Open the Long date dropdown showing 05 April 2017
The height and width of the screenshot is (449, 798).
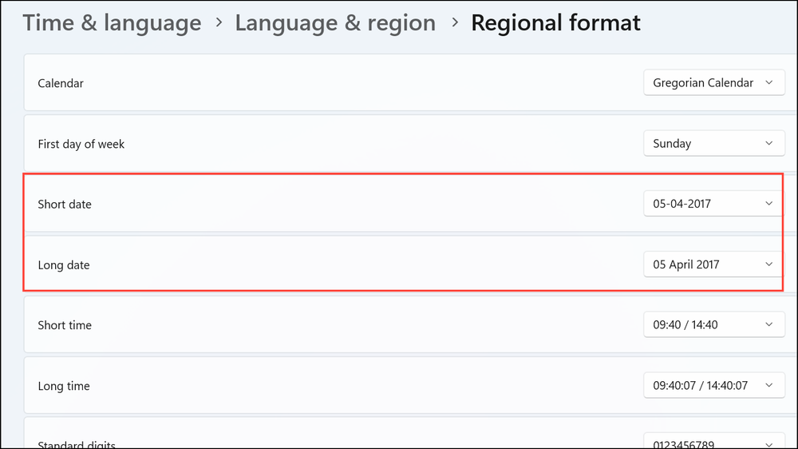[x=713, y=264]
